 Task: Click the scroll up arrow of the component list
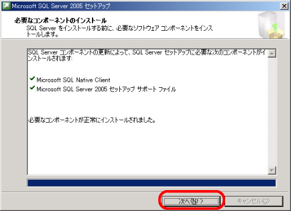[272, 53]
